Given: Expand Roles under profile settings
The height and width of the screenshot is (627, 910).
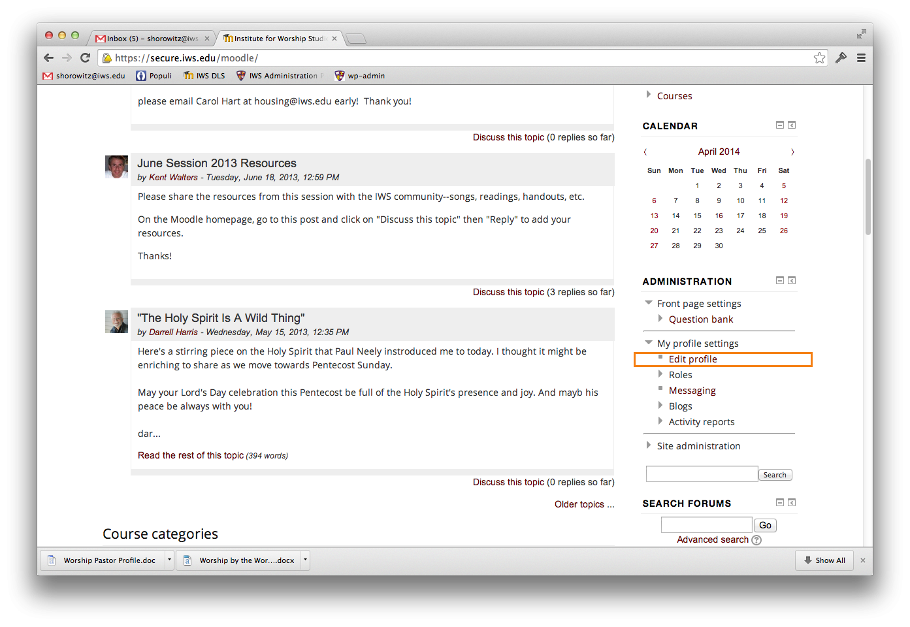Looking at the screenshot, I should pyautogui.click(x=660, y=374).
